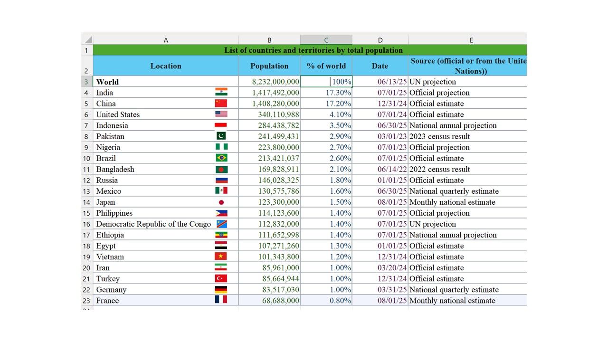Screen dimensions: 608x342
Task: Click the Select All corner triangle
Action: pyautogui.click(x=87, y=40)
